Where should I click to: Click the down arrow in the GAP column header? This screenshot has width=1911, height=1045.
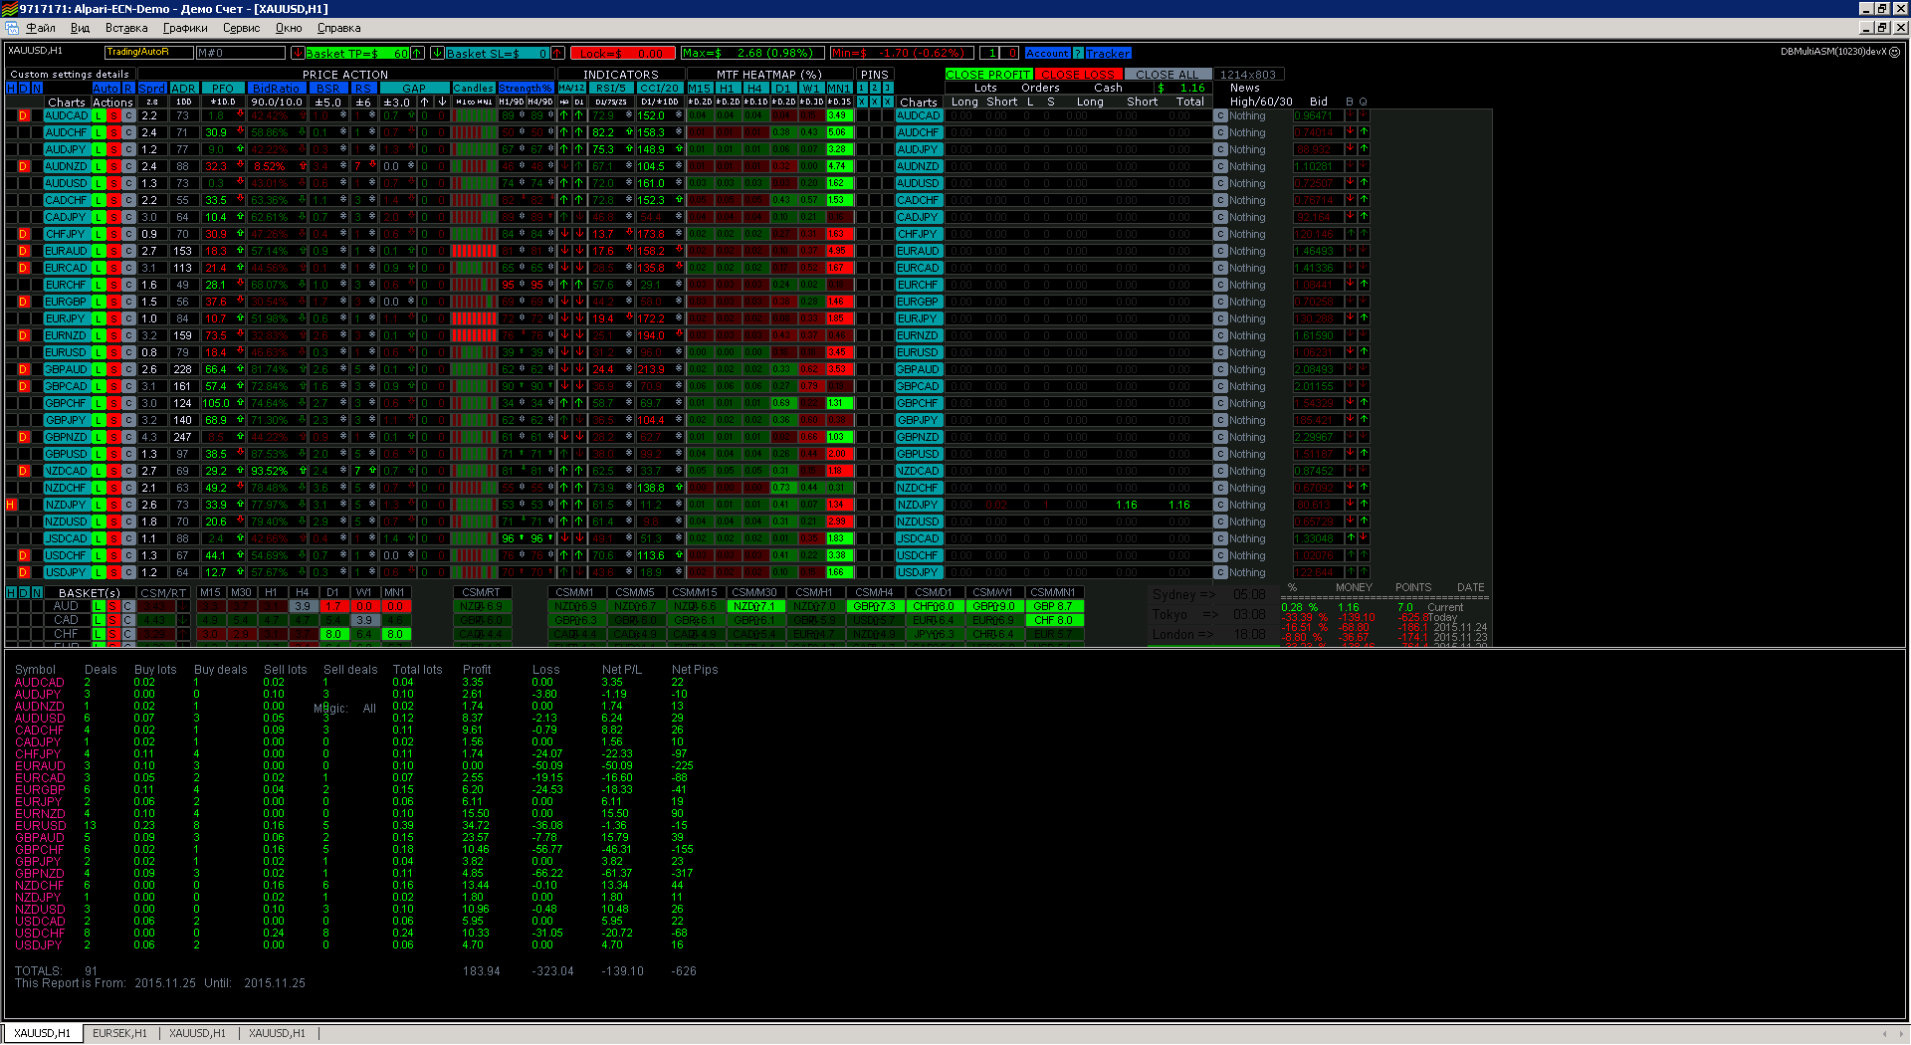pyautogui.click(x=442, y=102)
